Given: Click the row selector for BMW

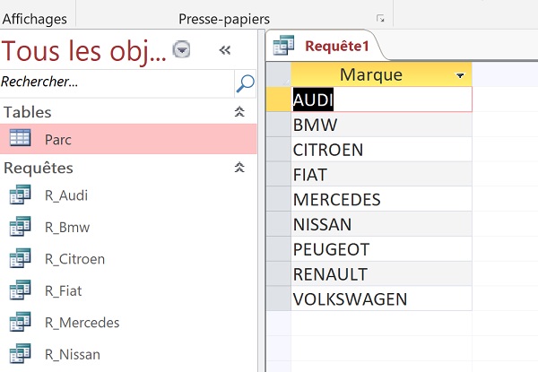Looking at the screenshot, I should pos(279,125).
